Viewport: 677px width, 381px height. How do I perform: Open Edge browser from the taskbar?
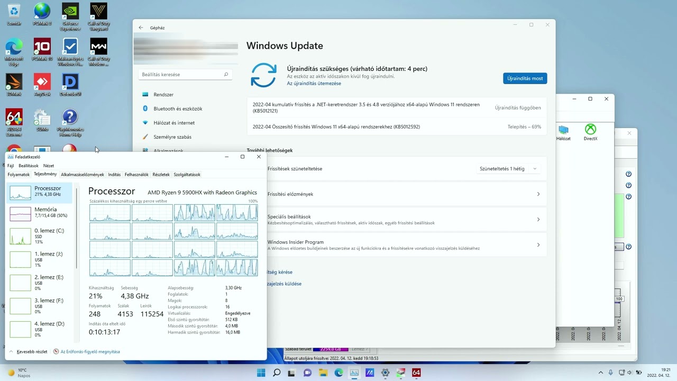(x=338, y=373)
